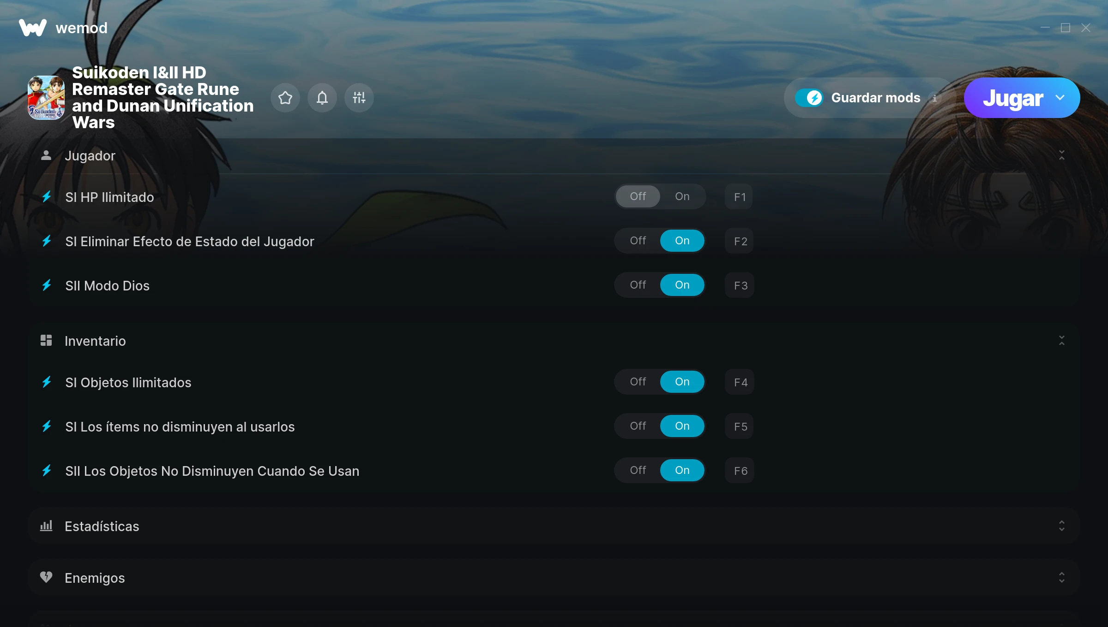Select the Inventario category header
This screenshot has width=1108, height=627.
[x=95, y=341]
